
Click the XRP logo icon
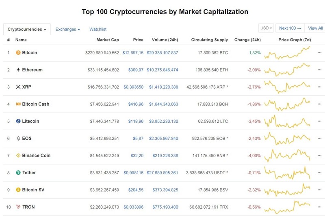click(x=18, y=87)
